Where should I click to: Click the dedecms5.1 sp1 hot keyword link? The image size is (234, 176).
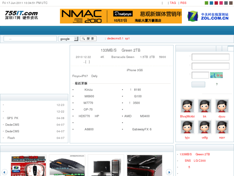tap(118, 38)
